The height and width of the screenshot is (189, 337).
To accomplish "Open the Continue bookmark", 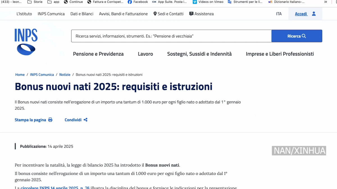I will click(x=73, y=2).
